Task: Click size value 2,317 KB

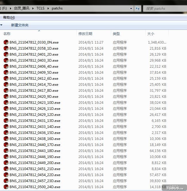Action: [159, 132]
